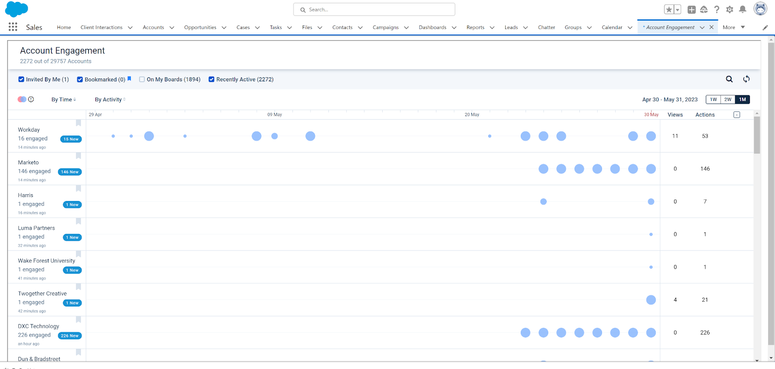The height and width of the screenshot is (369, 775).
Task: Uncheck Recently Active filter
Action: coord(212,79)
